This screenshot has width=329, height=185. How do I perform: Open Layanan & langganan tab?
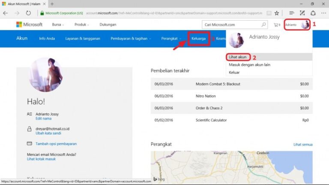point(83,39)
